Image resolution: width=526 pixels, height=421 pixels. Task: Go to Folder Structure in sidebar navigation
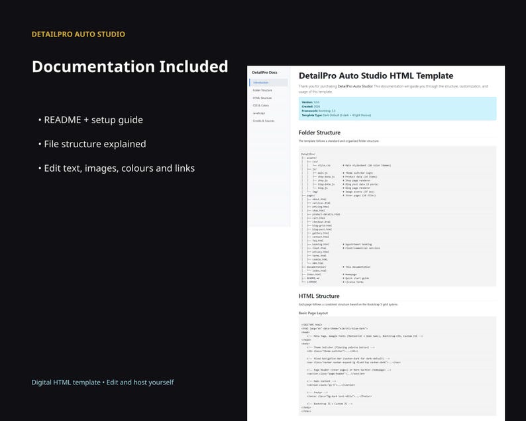point(262,90)
